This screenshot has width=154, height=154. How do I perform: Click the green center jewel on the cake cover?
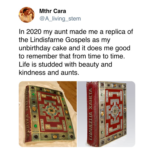point(51,111)
